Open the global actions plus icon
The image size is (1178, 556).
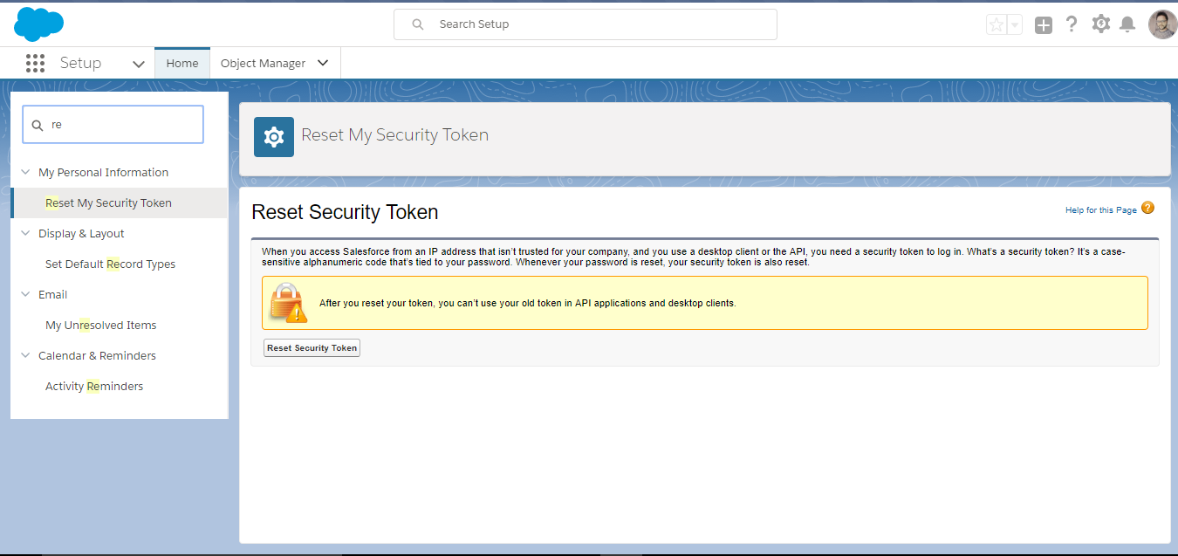click(x=1044, y=25)
